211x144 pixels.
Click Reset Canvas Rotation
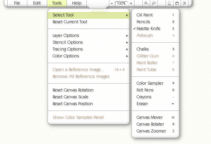click(73, 90)
